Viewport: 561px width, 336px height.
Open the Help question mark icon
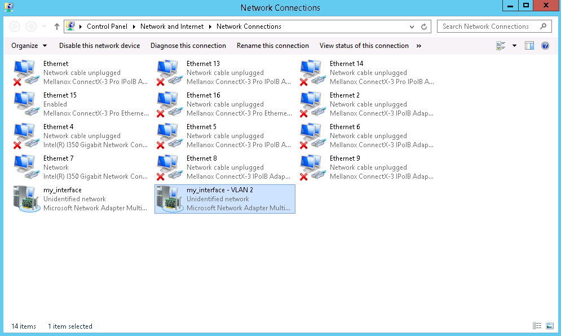click(x=545, y=46)
